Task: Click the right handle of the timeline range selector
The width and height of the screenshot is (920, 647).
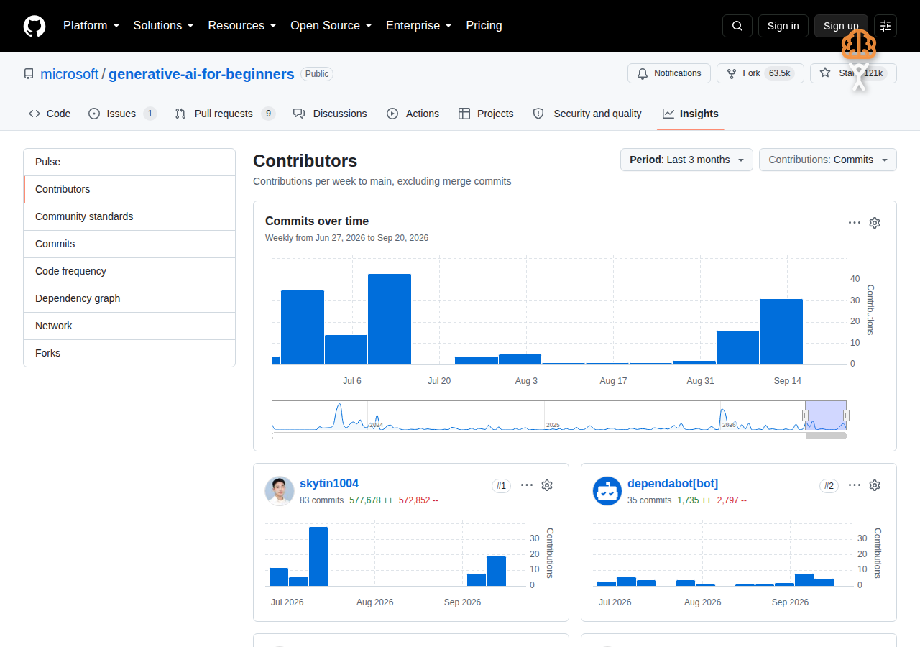Action: pyautogui.click(x=847, y=416)
